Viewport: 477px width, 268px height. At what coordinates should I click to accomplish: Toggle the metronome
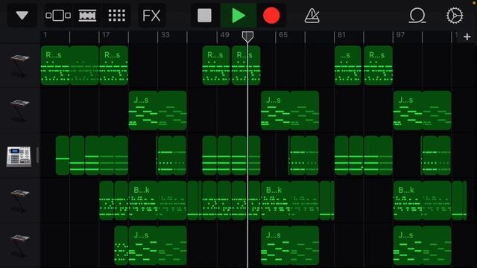[312, 15]
